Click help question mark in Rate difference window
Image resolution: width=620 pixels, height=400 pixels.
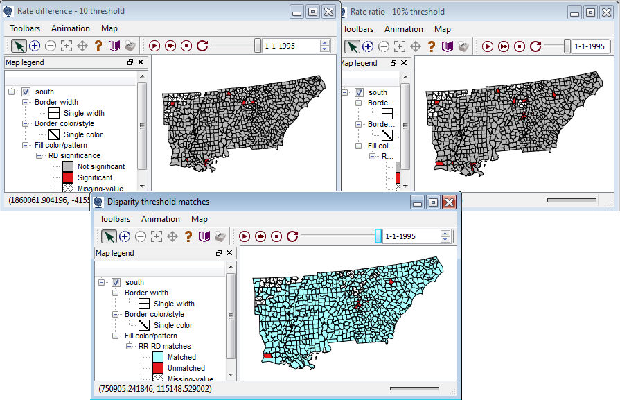tap(98, 46)
